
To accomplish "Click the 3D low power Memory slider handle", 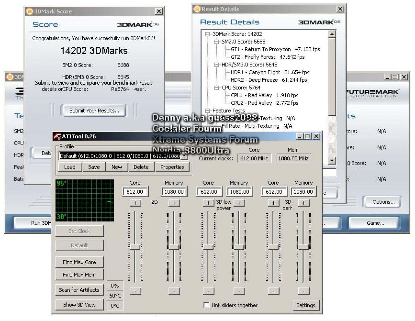I will tap(239, 247).
